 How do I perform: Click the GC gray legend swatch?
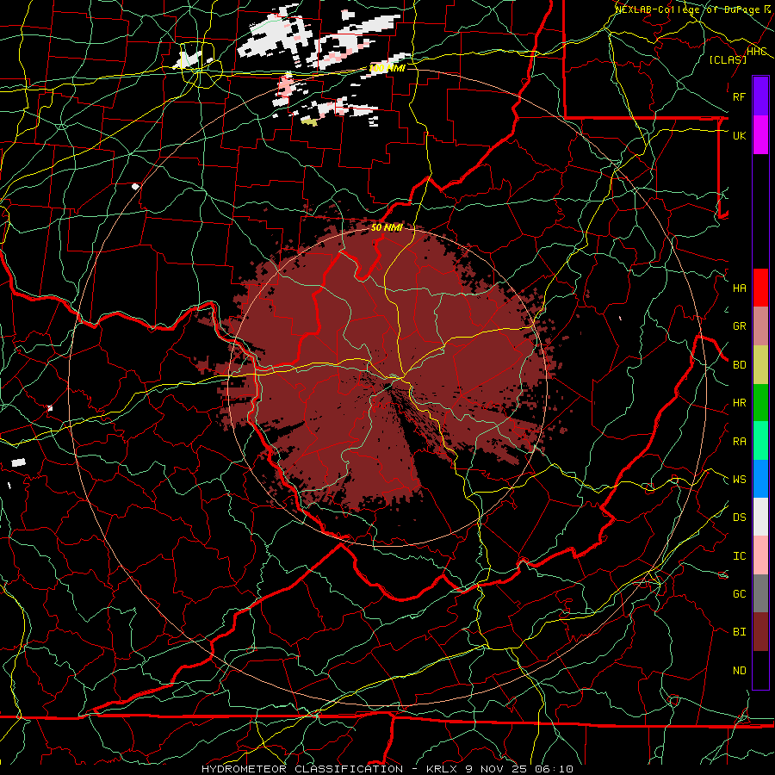[760, 593]
